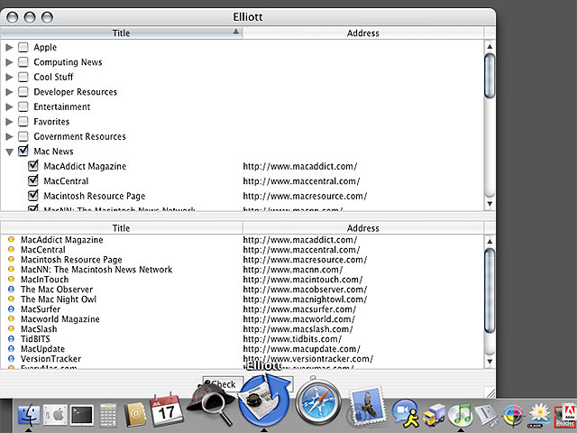Select the MacUpdate row
The height and width of the screenshot is (433, 577).
click(x=243, y=349)
